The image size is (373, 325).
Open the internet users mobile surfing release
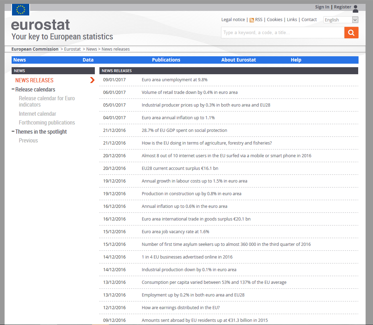point(226,156)
